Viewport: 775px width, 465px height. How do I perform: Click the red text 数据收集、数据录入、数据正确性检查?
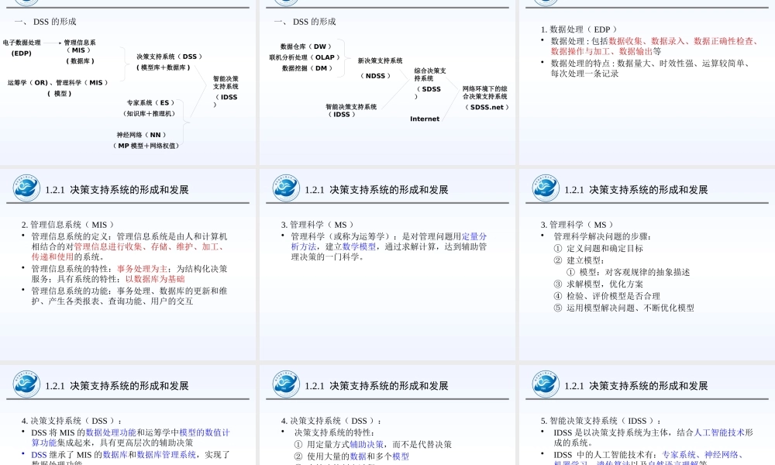pos(681,41)
